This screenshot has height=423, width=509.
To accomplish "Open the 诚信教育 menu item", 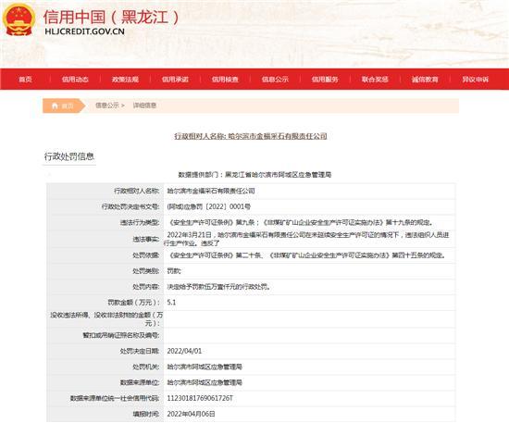I will click(425, 80).
